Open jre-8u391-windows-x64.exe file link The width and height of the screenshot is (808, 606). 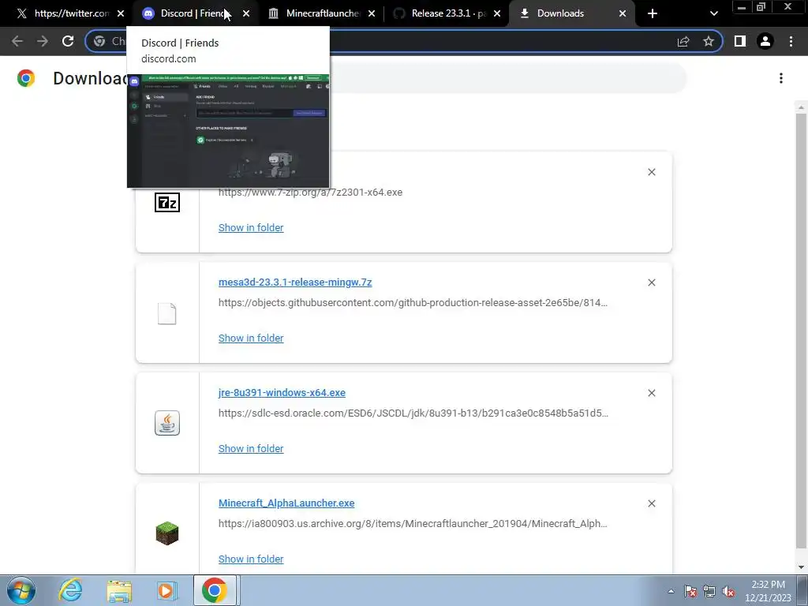pos(282,393)
